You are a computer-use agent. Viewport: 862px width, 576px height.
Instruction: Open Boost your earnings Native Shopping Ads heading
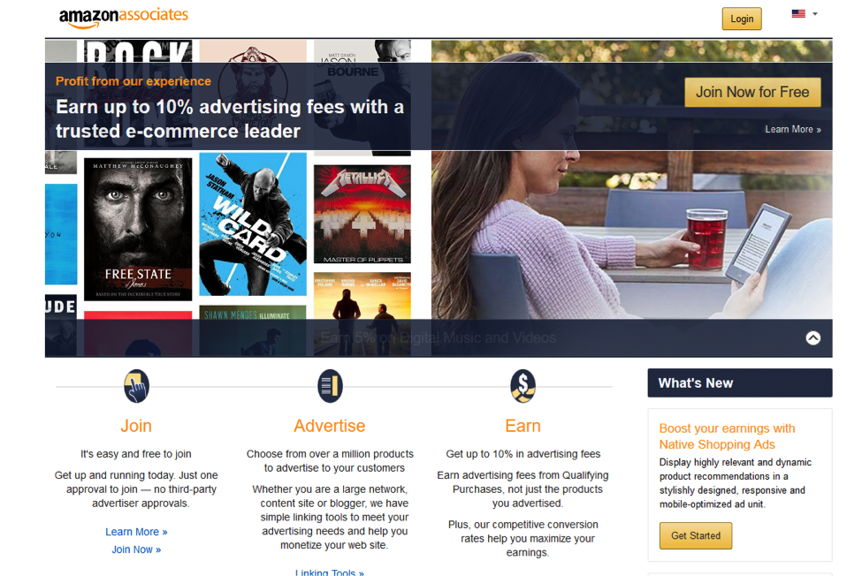pyautogui.click(x=727, y=436)
